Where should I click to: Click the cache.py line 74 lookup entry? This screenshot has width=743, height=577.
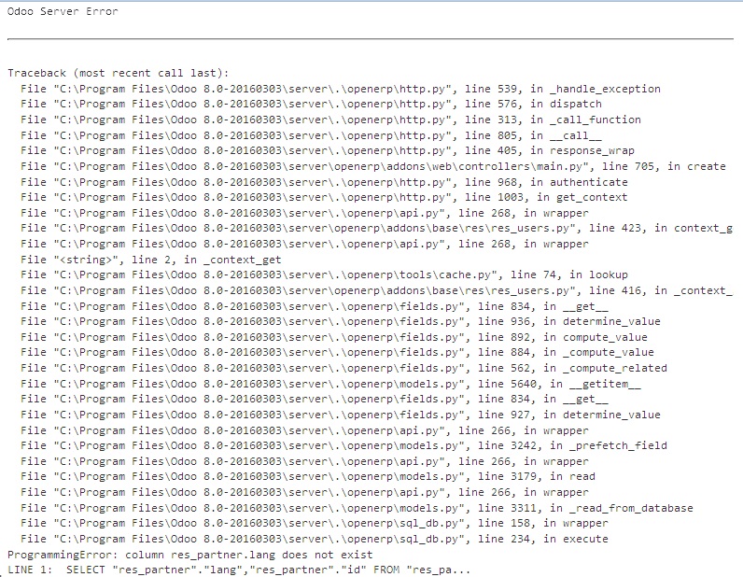[x=324, y=274]
